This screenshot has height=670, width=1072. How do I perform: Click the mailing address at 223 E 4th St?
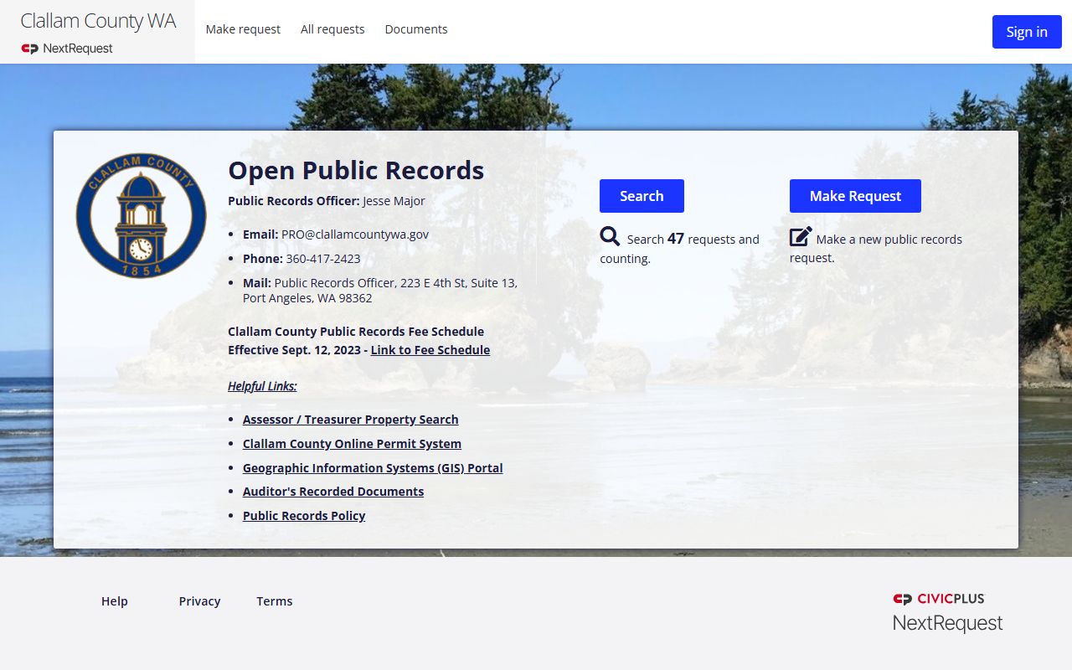click(x=380, y=291)
